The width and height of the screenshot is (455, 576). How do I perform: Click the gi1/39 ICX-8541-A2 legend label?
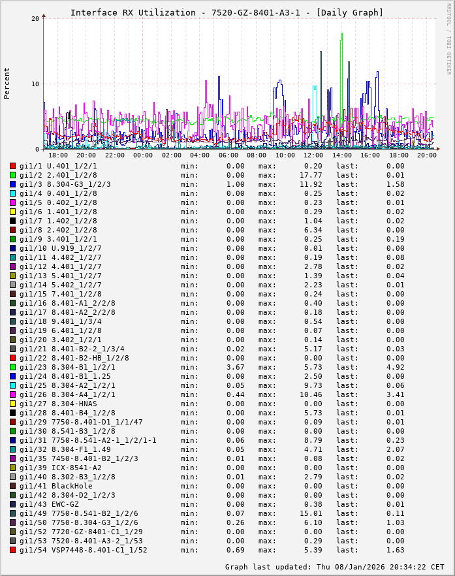tap(61, 468)
